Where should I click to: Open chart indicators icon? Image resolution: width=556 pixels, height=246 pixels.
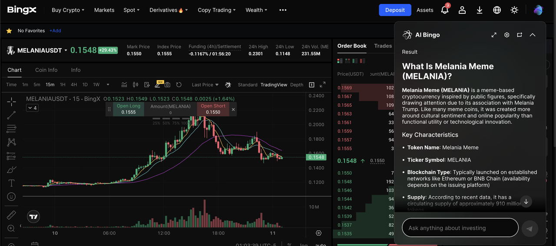tap(124, 85)
